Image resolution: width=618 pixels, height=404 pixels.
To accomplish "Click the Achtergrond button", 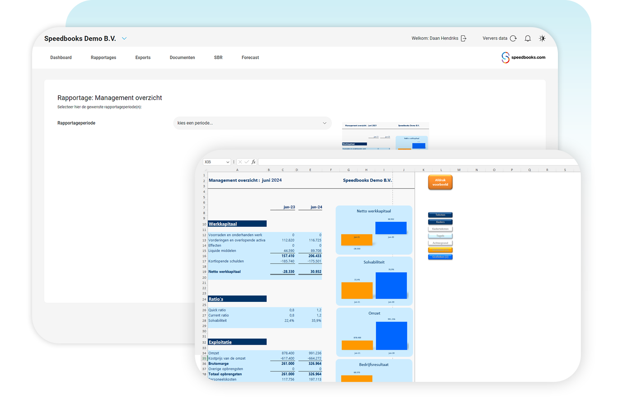I will pos(440,243).
